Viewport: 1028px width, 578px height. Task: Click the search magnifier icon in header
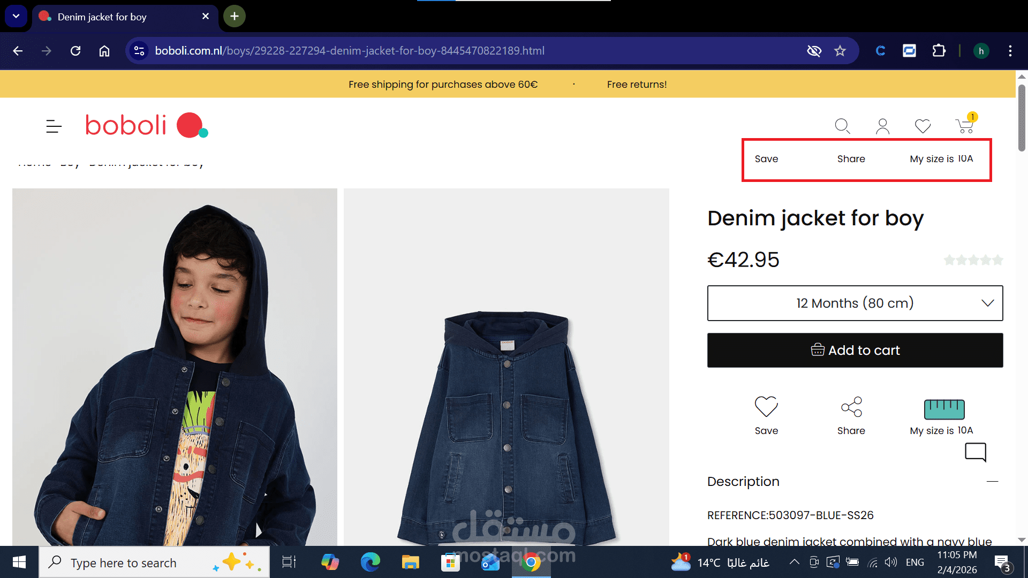[842, 126]
